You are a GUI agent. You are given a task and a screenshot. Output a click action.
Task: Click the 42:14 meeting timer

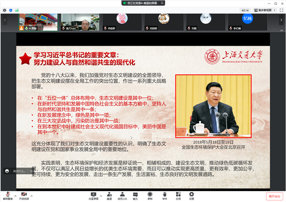tap(245, 10)
